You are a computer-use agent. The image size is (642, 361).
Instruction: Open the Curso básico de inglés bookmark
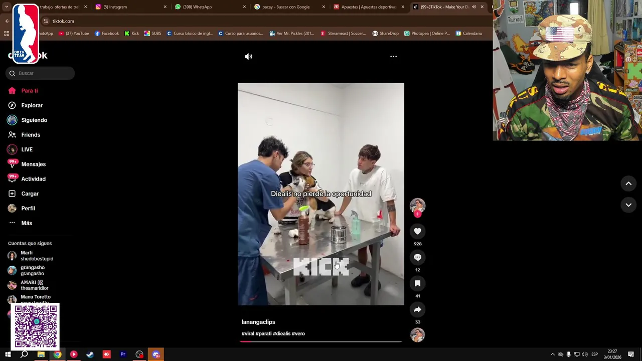(190, 34)
